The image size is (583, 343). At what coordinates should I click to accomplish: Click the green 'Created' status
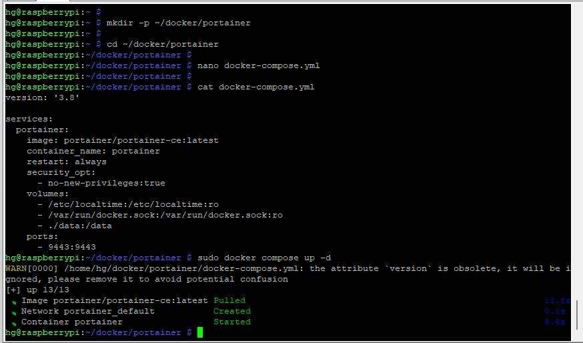[232, 312]
